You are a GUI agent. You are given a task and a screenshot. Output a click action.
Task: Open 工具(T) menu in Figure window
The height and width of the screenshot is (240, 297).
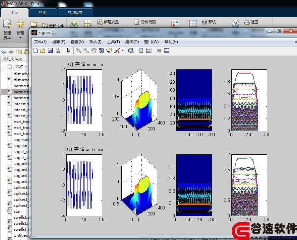113,42
